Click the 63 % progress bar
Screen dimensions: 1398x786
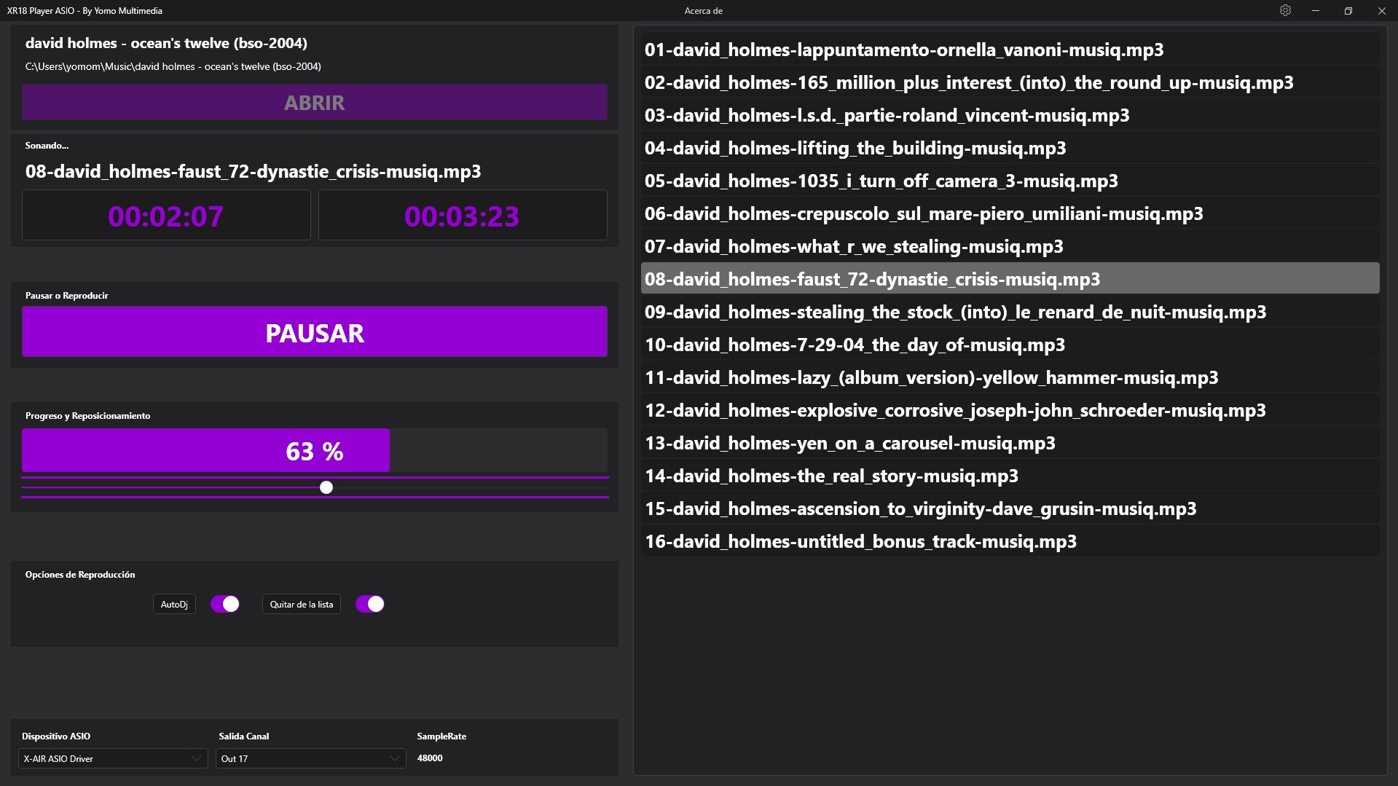(x=315, y=451)
